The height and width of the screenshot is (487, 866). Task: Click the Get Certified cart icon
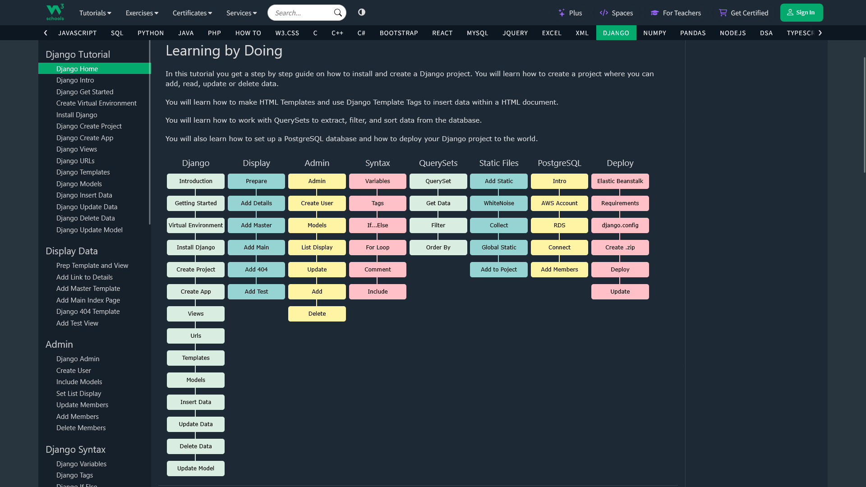(723, 13)
